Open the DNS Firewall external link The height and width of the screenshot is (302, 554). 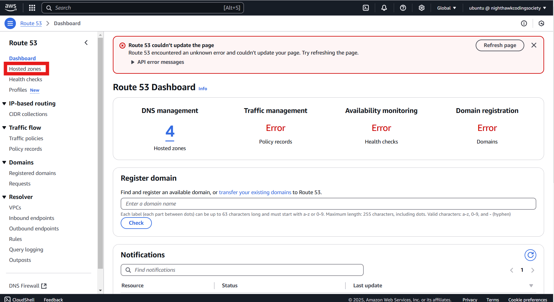[28, 286]
